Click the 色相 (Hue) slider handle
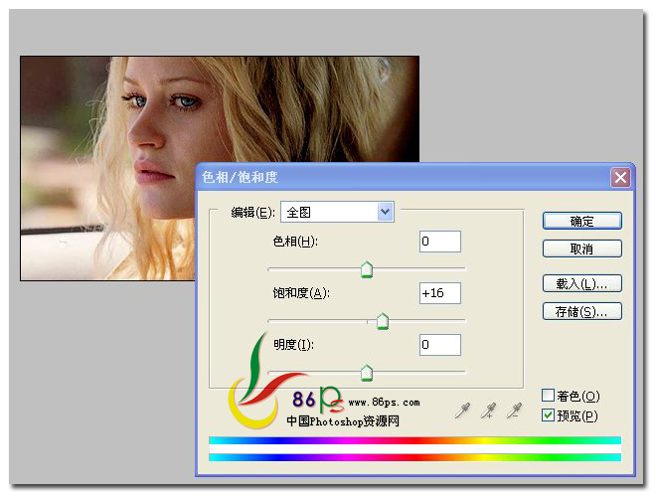The height and width of the screenshot is (497, 656). (366, 269)
